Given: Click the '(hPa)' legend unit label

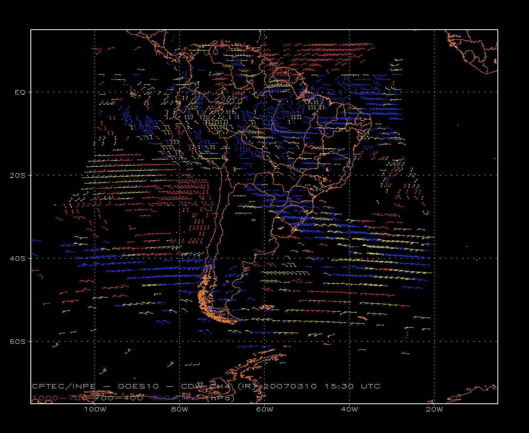Looking at the screenshot, I should 220,398.
